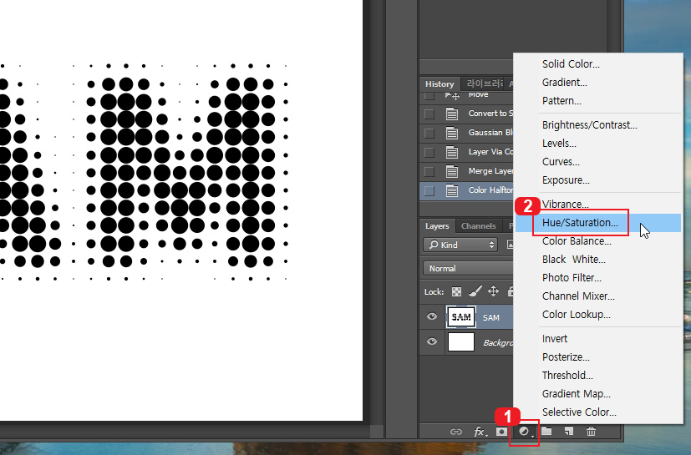The height and width of the screenshot is (455, 691).
Task: Choose Posterize adjustment
Action: pyautogui.click(x=566, y=357)
